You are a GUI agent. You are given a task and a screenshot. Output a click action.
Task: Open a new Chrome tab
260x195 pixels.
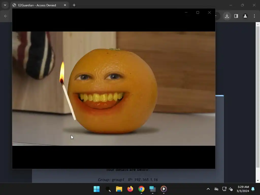tap(74, 5)
